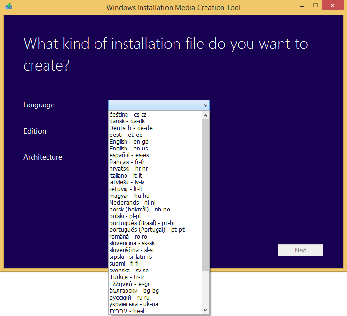Screen dimensions: 347x316
Task: Select português (Portugal) - pt-pt
Action: click(x=147, y=230)
